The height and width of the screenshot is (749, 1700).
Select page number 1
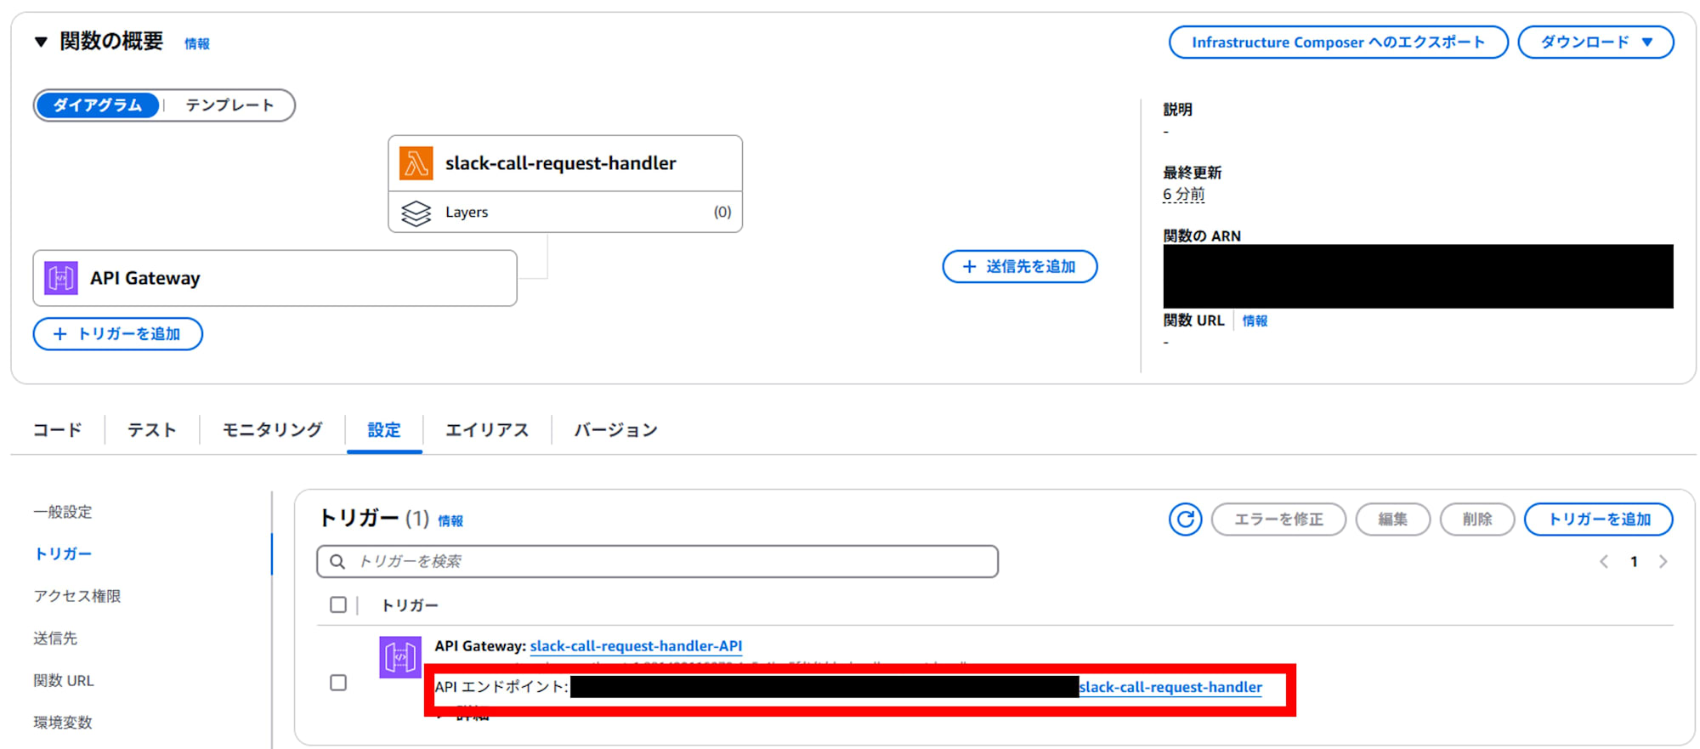coord(1634,562)
